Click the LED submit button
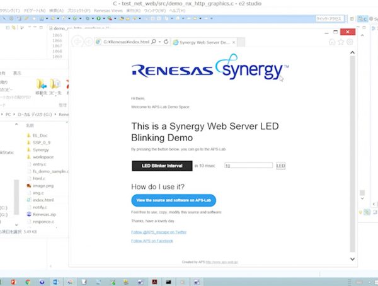Image resolution: width=378 pixels, height=286 pixels. 280,166
